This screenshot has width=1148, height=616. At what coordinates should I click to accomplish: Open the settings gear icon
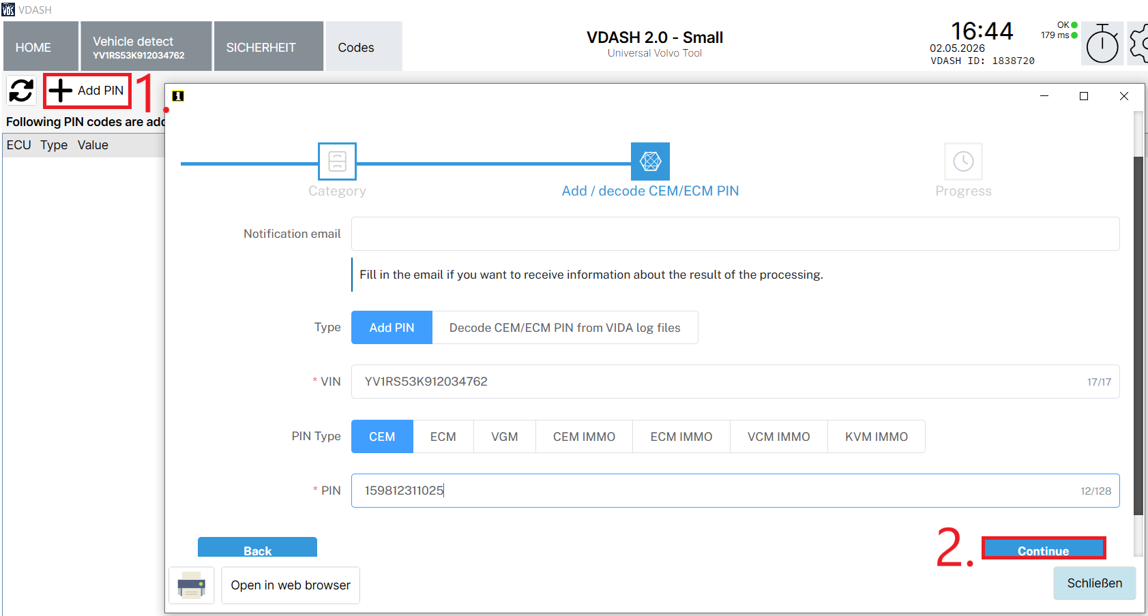[x=1138, y=44]
